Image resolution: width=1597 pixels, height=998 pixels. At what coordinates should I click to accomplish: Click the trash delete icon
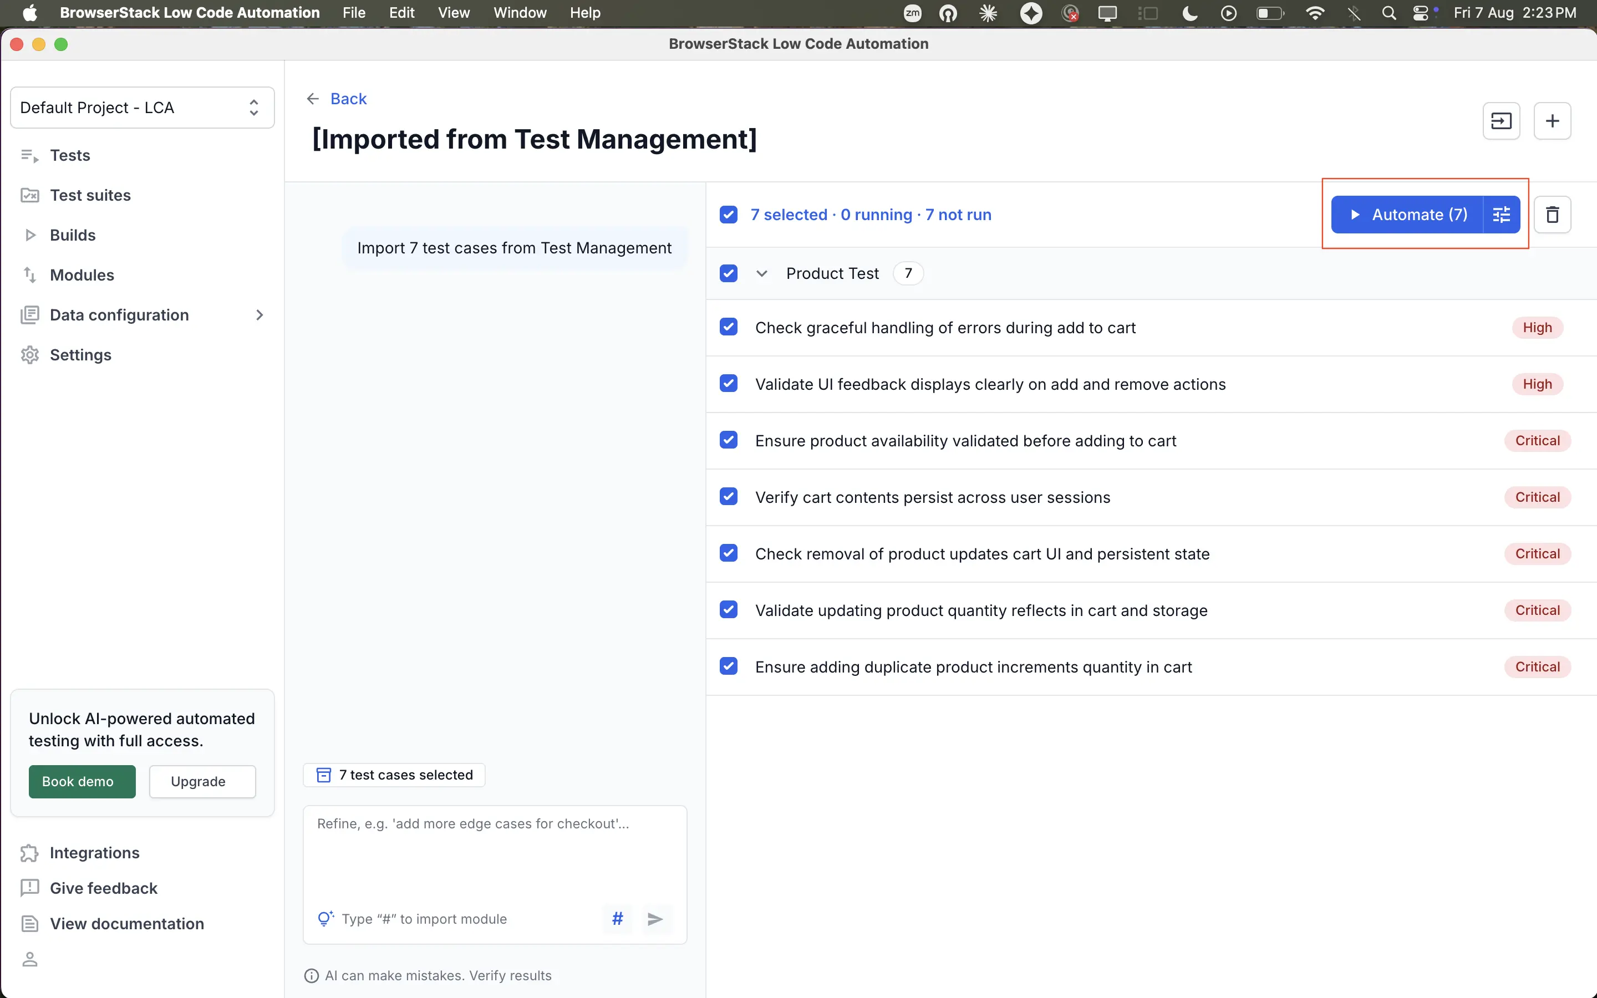coord(1552,215)
